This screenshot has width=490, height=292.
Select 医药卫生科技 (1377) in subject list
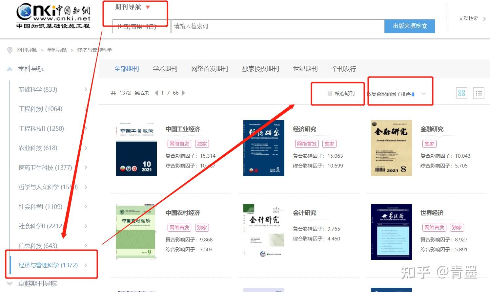pos(45,168)
